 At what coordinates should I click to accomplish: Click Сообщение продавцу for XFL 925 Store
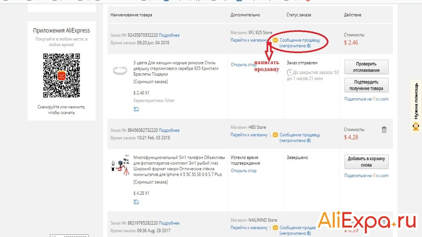[300, 40]
